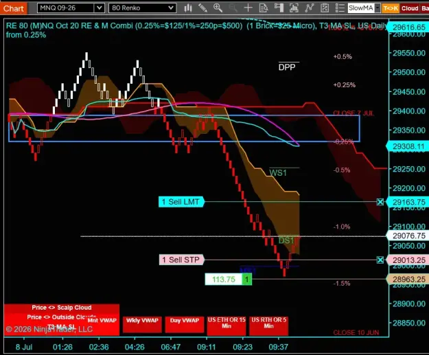This screenshot has width=429, height=355.
Task: Click the zoom in magnifier icon
Action: (218, 8)
